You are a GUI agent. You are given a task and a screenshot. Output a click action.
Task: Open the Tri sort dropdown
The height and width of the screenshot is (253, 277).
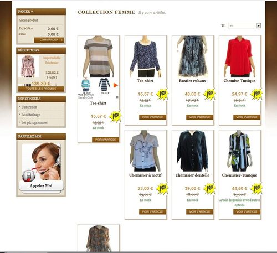tap(244, 25)
